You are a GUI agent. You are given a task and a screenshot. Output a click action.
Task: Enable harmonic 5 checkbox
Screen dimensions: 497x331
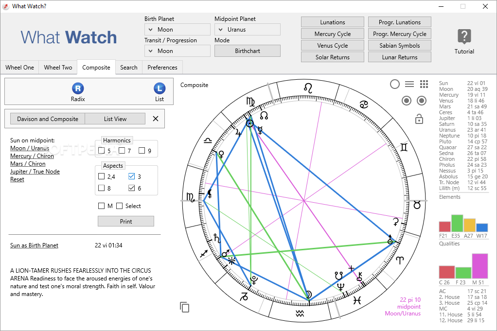102,151
